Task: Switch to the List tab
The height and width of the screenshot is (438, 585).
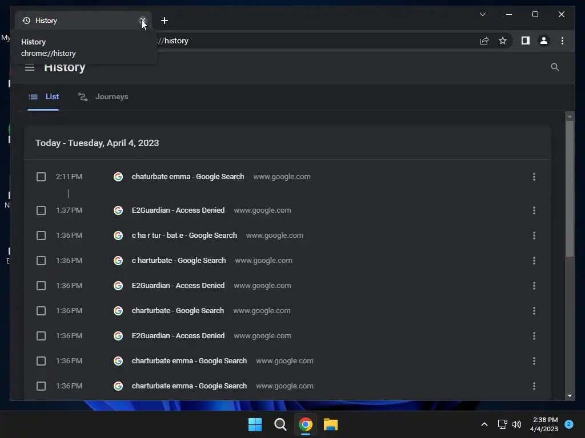Action: (x=43, y=97)
